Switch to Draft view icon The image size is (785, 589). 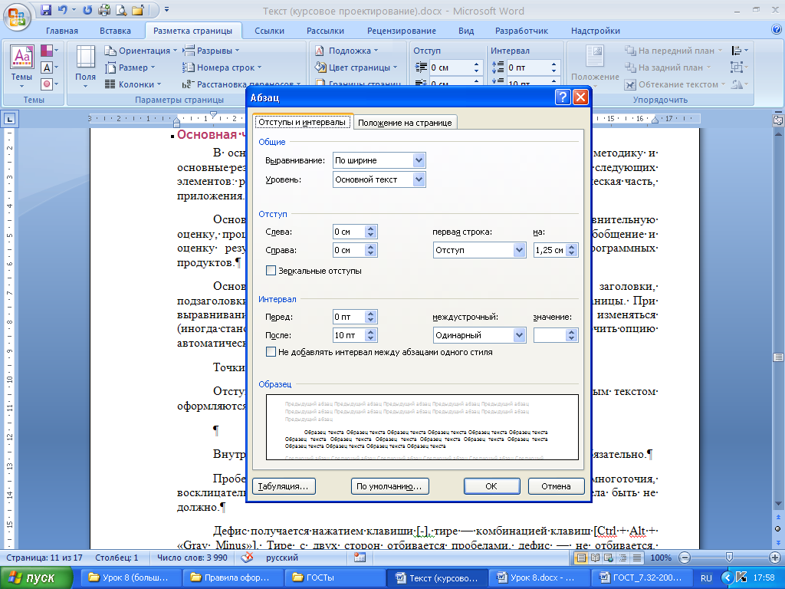(636, 558)
